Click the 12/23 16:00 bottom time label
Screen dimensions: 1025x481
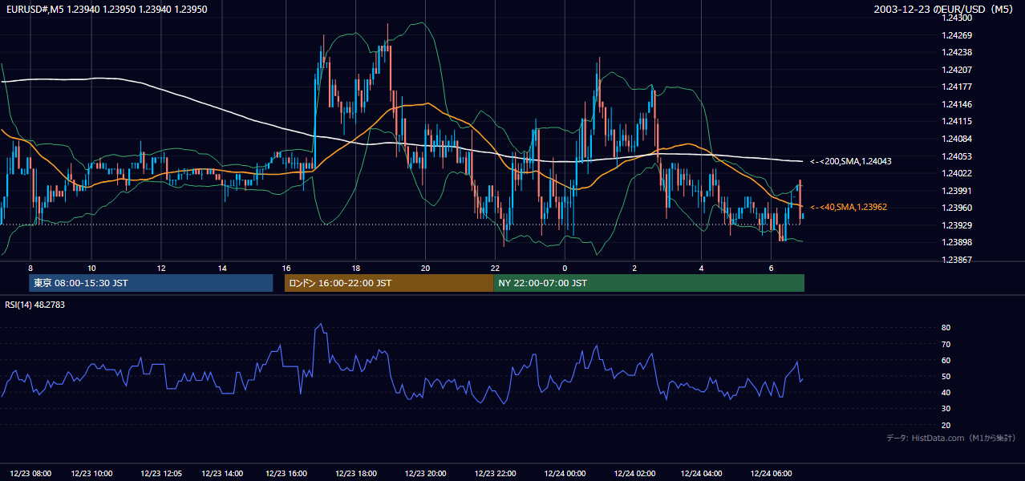pos(286,474)
